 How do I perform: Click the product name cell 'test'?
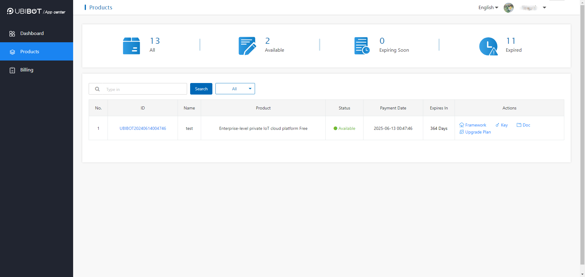click(x=189, y=128)
